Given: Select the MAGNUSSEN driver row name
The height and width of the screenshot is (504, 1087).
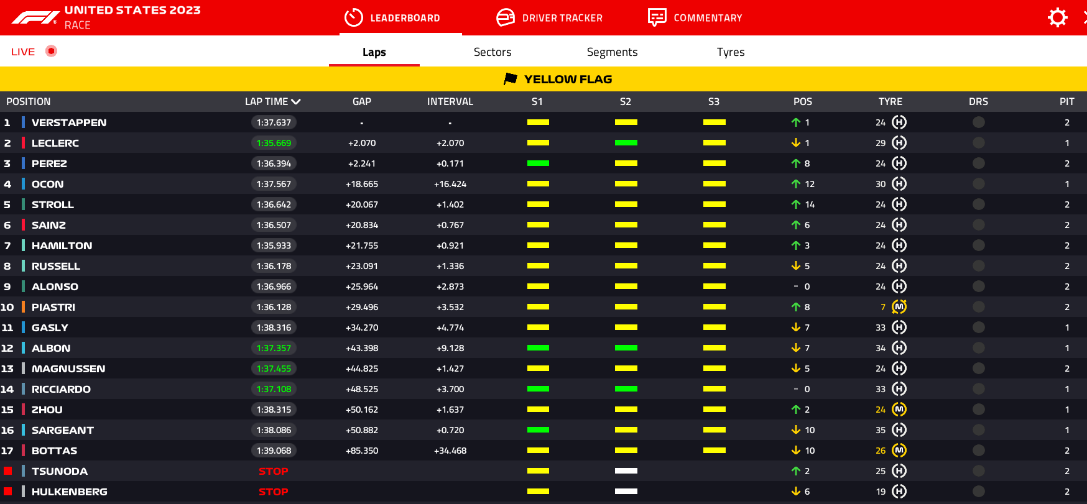Looking at the screenshot, I should [x=68, y=369].
